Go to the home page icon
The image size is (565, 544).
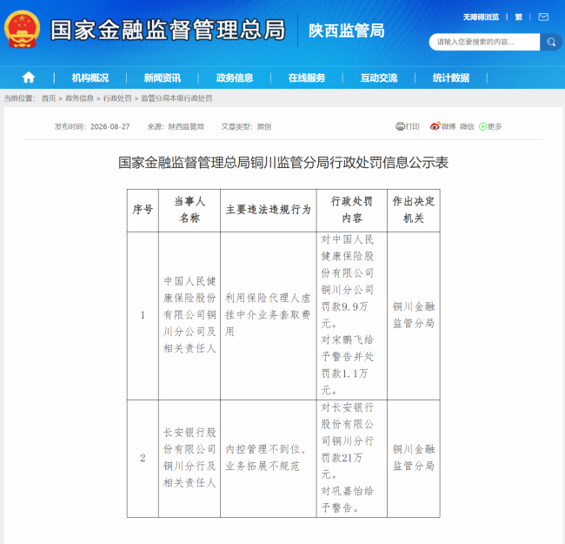pyautogui.click(x=29, y=77)
